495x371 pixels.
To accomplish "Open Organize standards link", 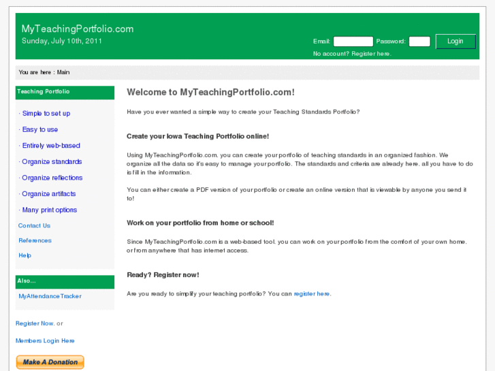I will (x=52, y=161).
